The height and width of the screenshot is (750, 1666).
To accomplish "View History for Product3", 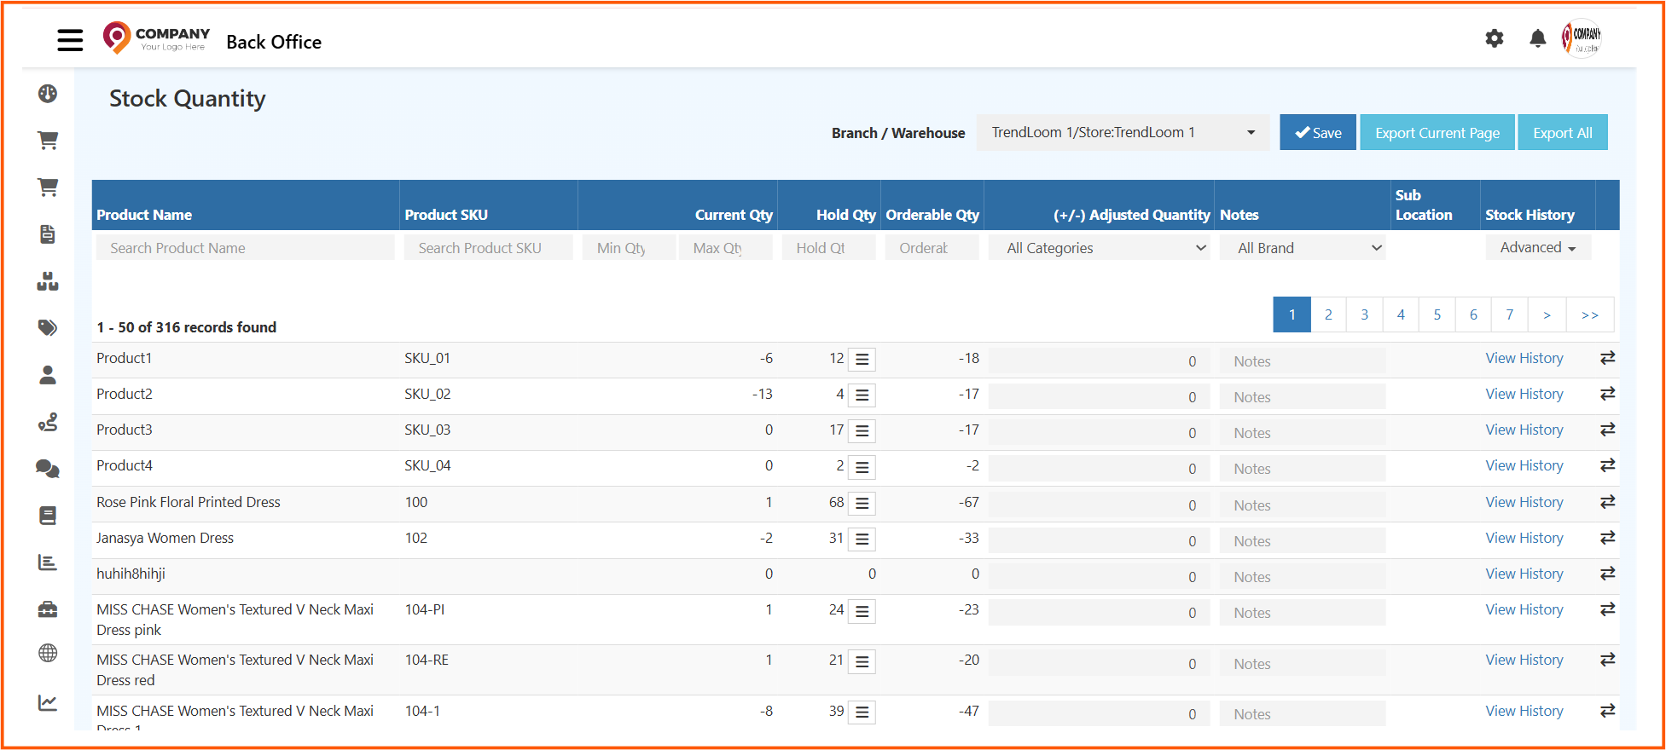I will click(x=1524, y=430).
